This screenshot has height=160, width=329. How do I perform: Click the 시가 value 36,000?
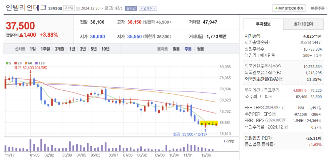click(x=97, y=37)
